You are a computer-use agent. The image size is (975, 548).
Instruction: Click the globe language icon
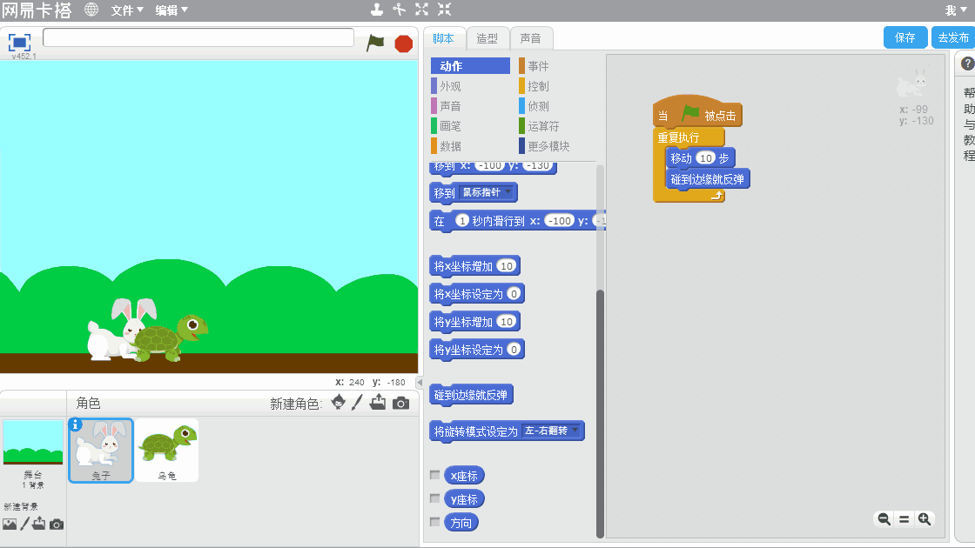click(x=91, y=10)
